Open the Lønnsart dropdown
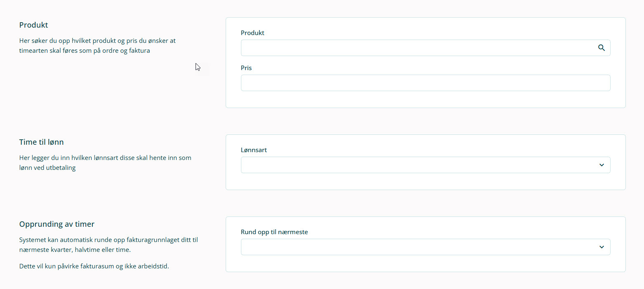644x289 pixels. [x=425, y=165]
